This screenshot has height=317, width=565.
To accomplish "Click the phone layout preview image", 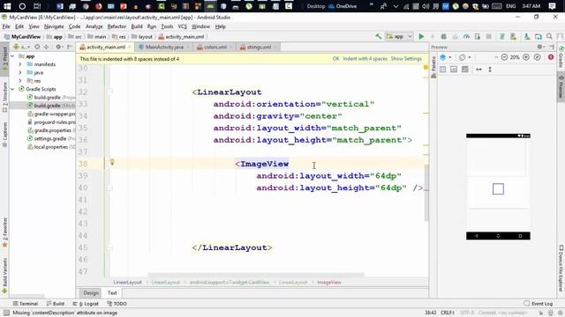I will point(498,187).
